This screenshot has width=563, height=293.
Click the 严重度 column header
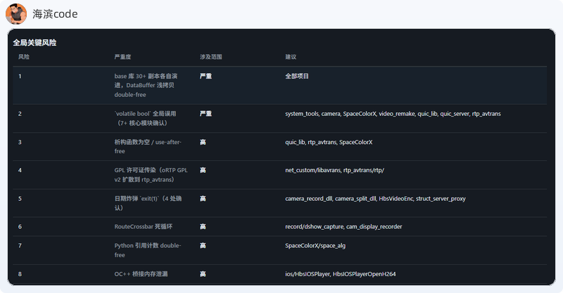(x=122, y=57)
